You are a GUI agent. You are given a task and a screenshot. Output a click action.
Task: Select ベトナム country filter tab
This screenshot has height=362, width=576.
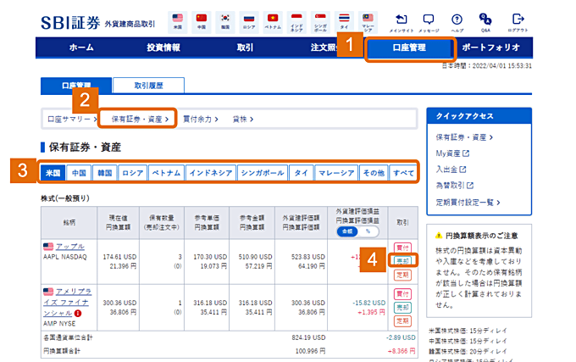[x=166, y=173]
